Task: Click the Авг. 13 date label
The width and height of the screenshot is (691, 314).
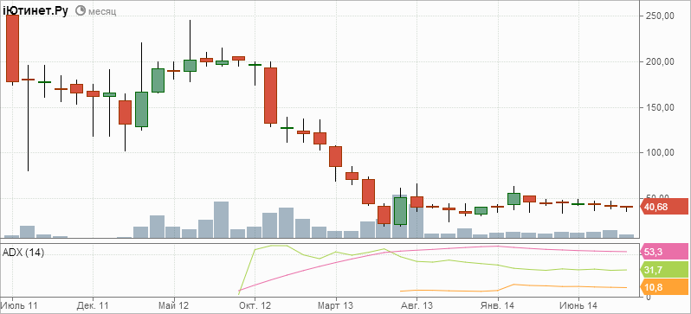Action: pos(417,304)
